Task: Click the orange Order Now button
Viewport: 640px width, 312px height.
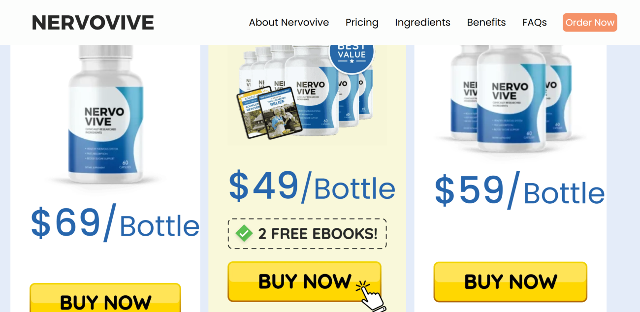Action: tap(590, 23)
